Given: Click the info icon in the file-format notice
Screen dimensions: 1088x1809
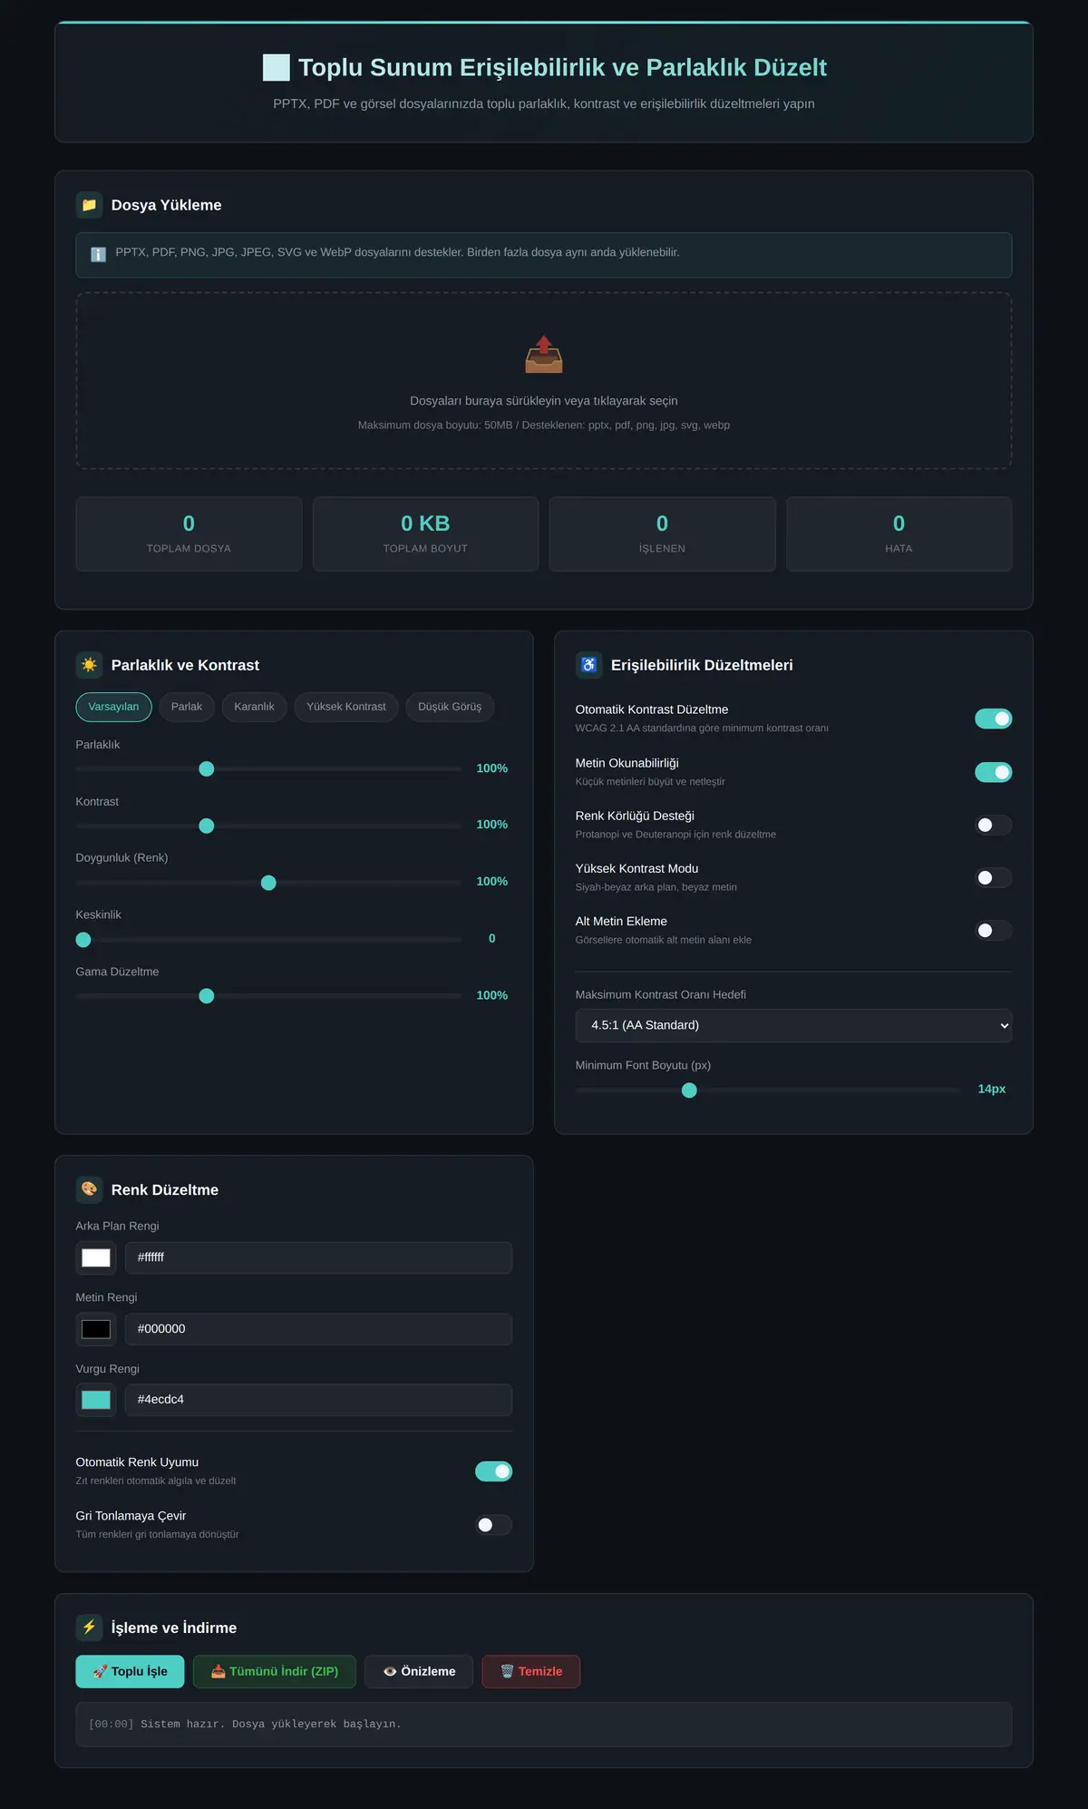Looking at the screenshot, I should point(98,254).
